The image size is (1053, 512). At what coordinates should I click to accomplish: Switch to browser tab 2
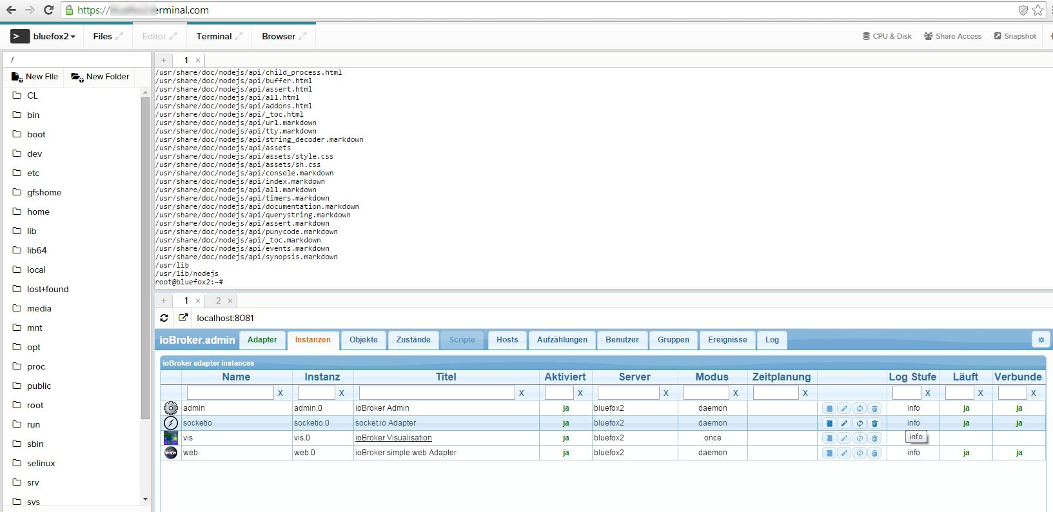(x=218, y=300)
